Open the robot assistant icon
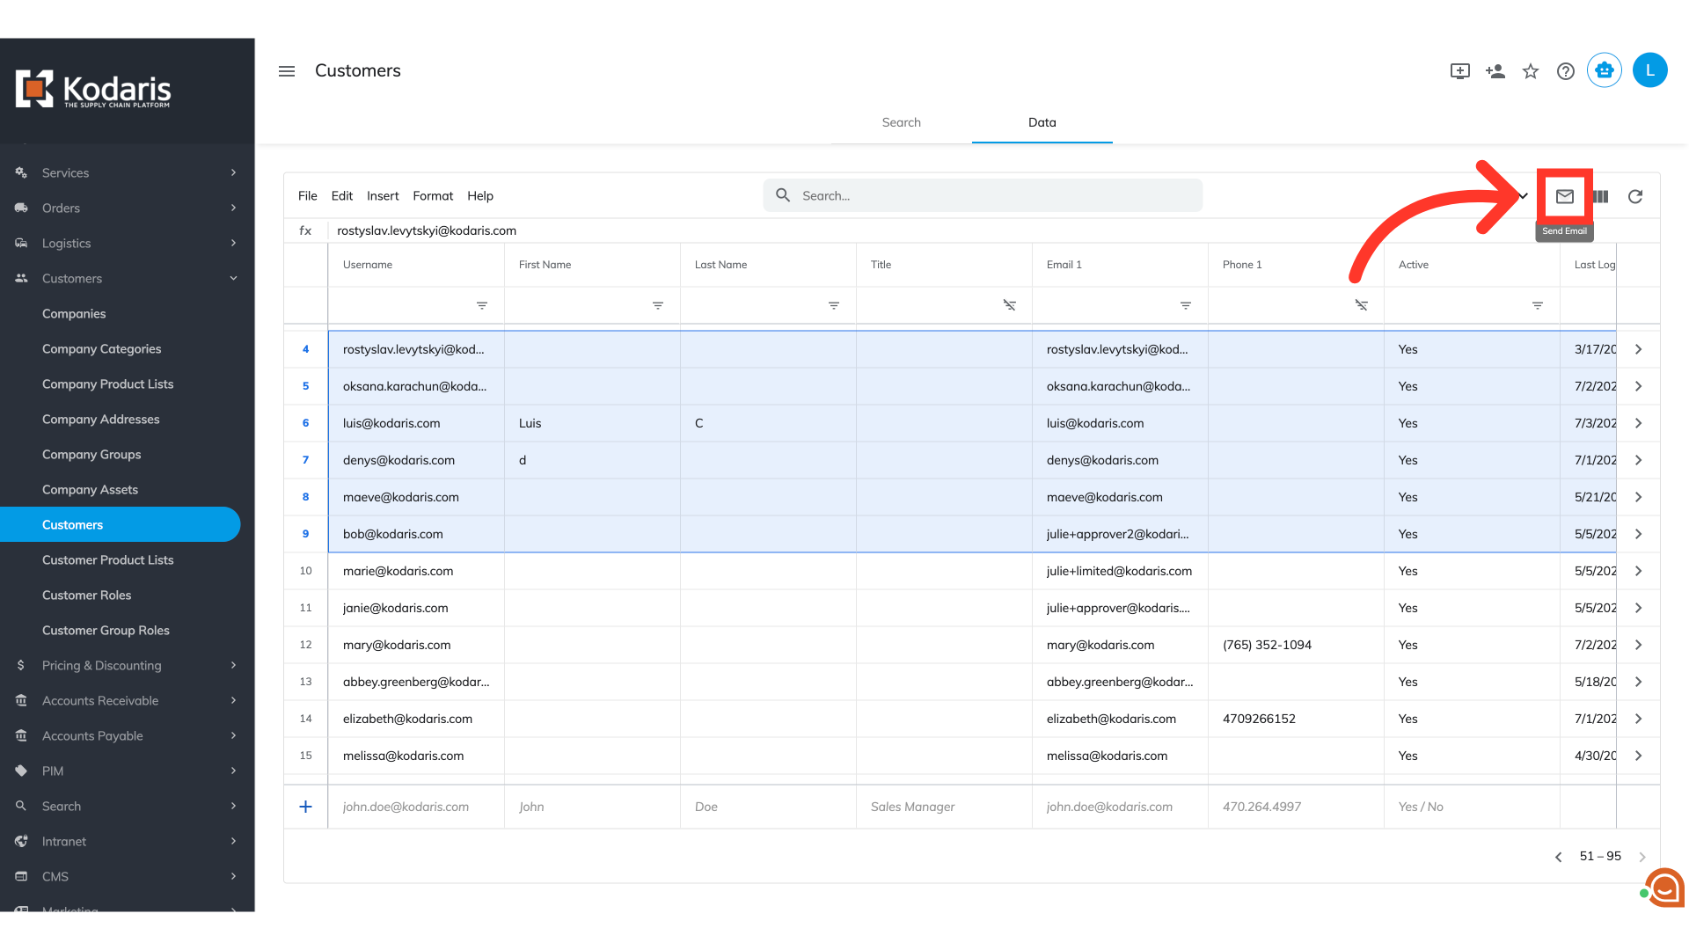 click(1604, 70)
